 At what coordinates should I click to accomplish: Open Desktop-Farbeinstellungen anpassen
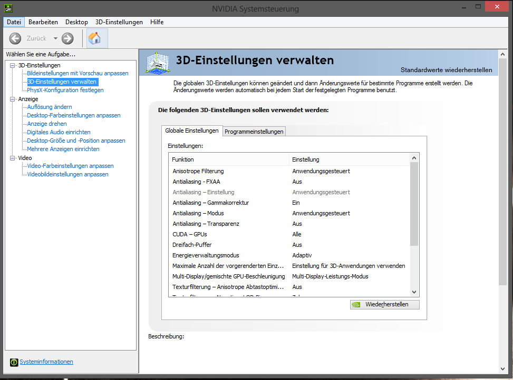tap(74, 115)
